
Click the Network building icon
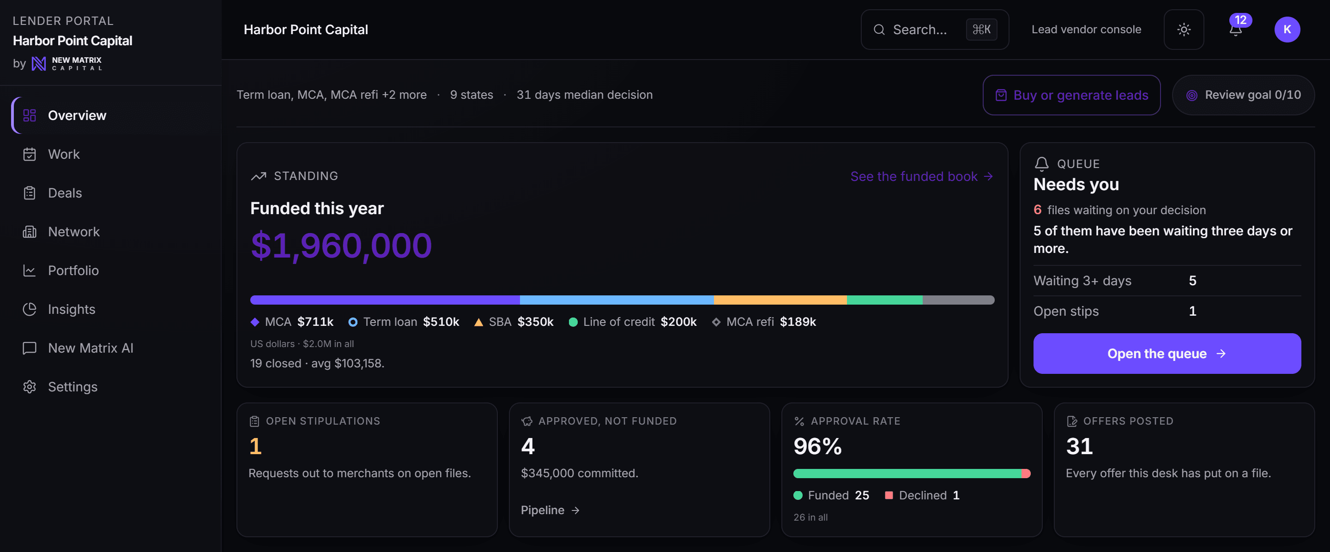tap(30, 232)
